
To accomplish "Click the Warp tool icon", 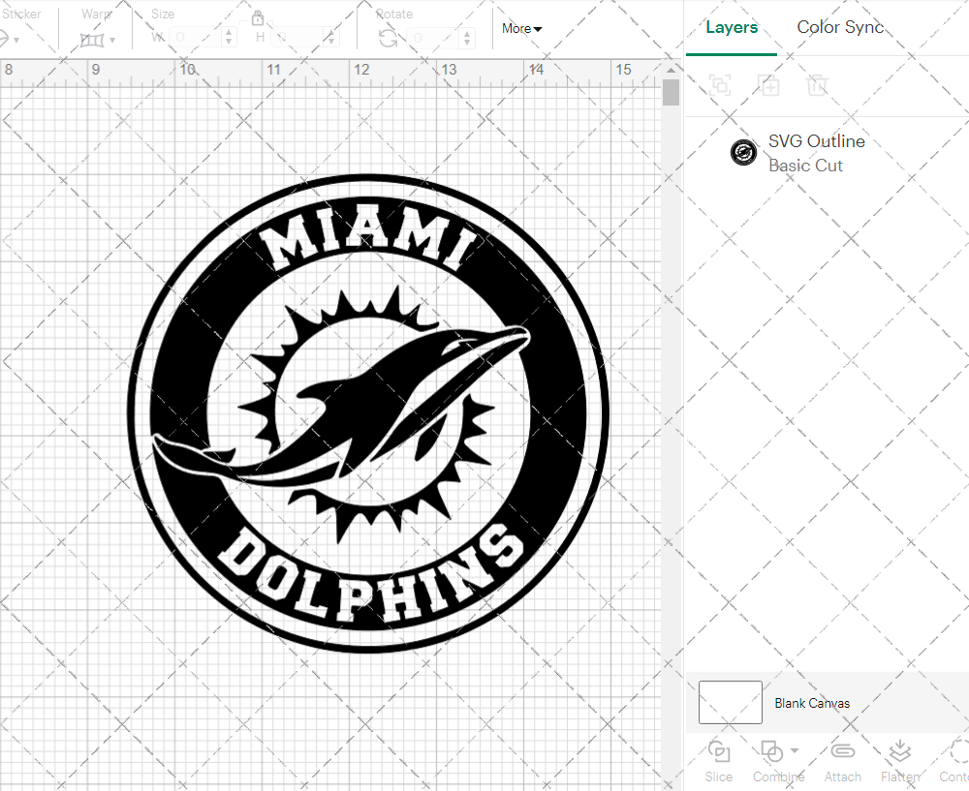I will coord(94,40).
